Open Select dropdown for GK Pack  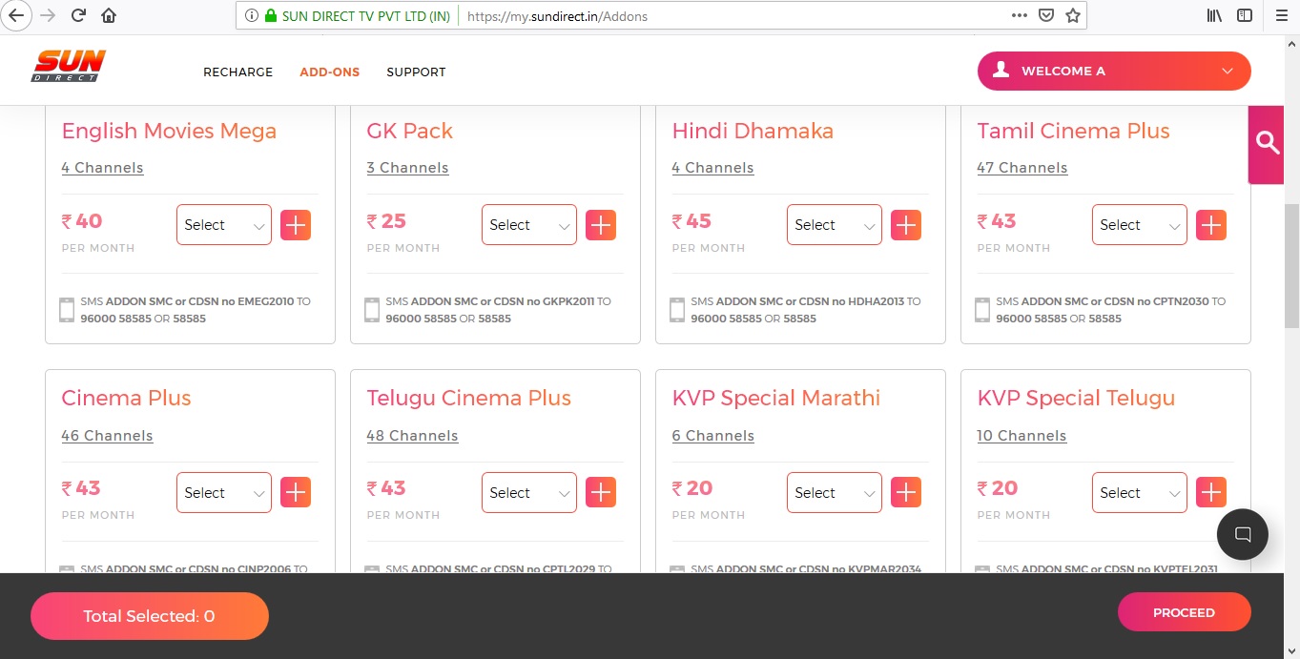(x=529, y=225)
